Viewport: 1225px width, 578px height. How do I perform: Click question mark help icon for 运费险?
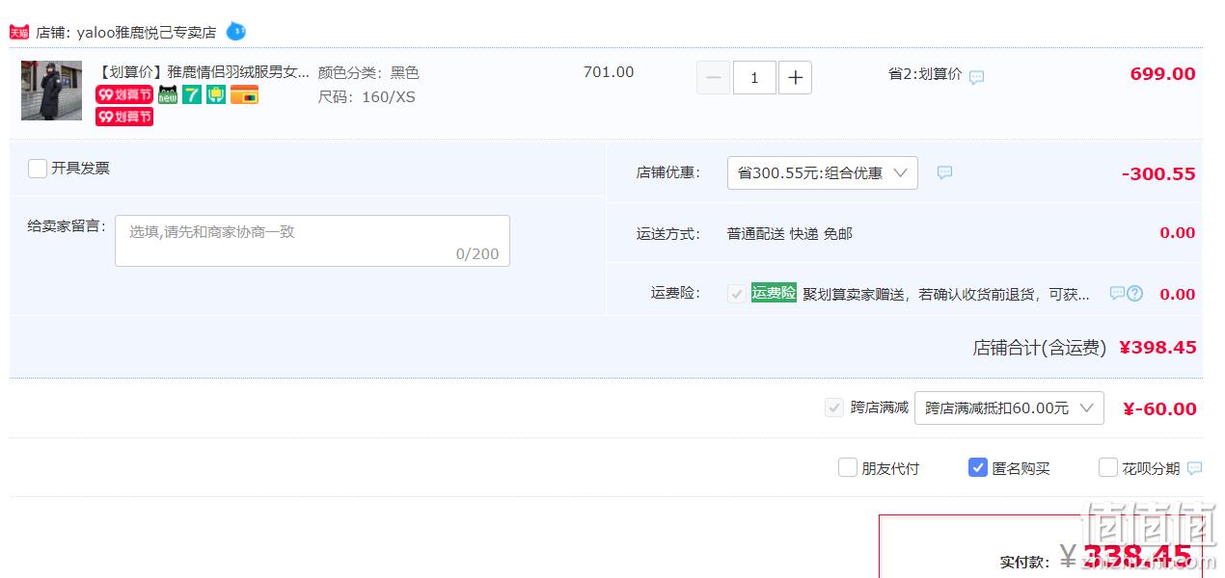(1135, 294)
